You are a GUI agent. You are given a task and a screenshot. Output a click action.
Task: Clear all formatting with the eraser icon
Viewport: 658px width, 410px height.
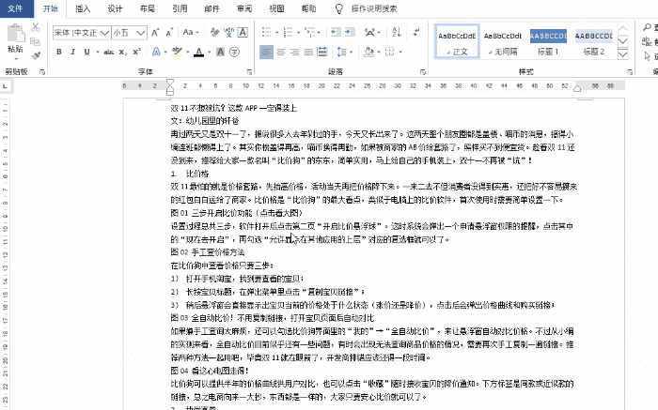[x=214, y=32]
